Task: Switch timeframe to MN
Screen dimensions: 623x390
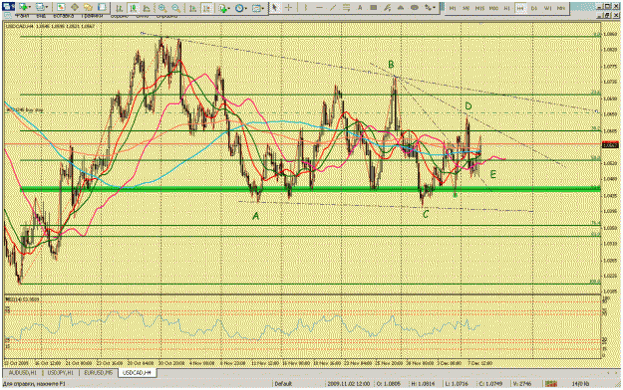Action: (x=561, y=8)
